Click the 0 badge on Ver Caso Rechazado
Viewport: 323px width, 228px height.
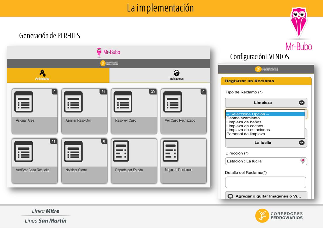[x=203, y=92]
